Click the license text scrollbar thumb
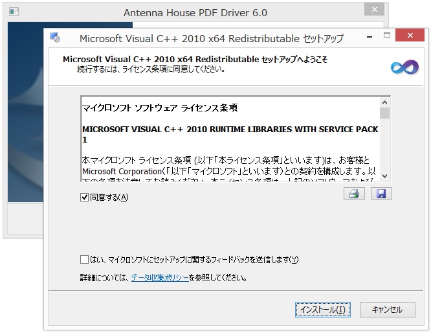 click(x=385, y=113)
